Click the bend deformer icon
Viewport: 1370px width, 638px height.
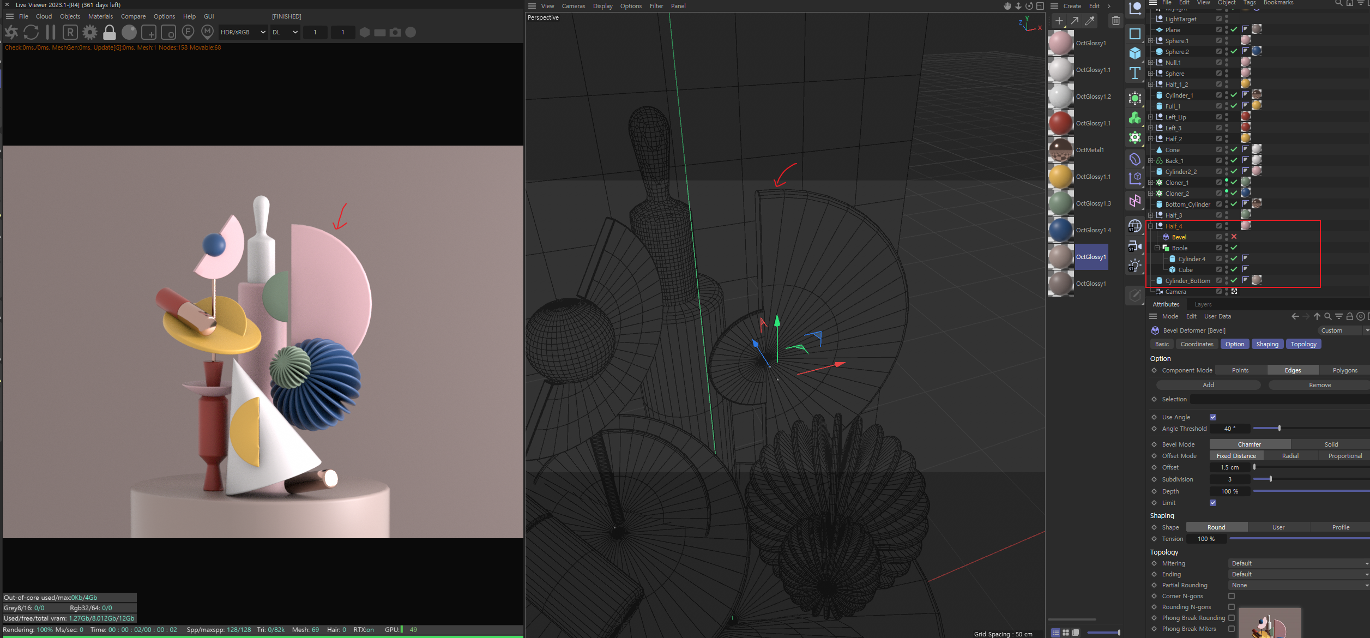1135,159
